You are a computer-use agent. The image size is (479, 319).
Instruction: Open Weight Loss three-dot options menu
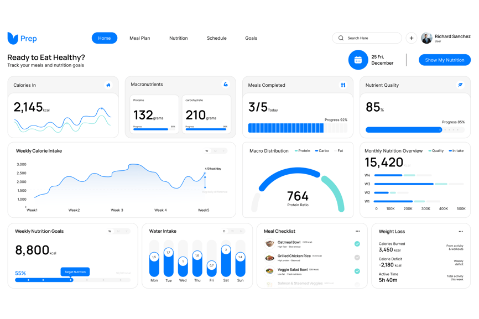pyautogui.click(x=461, y=232)
